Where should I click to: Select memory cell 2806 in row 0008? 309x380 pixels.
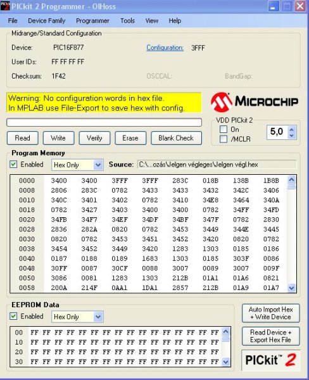click(59, 191)
